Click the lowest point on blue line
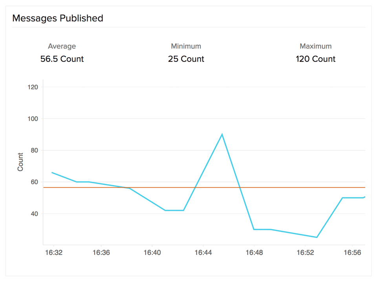377x282 pixels. click(317, 237)
